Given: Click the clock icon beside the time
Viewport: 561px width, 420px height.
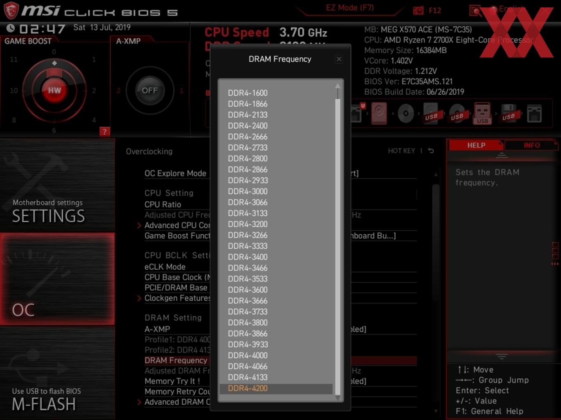Looking at the screenshot, I should coord(11,28).
